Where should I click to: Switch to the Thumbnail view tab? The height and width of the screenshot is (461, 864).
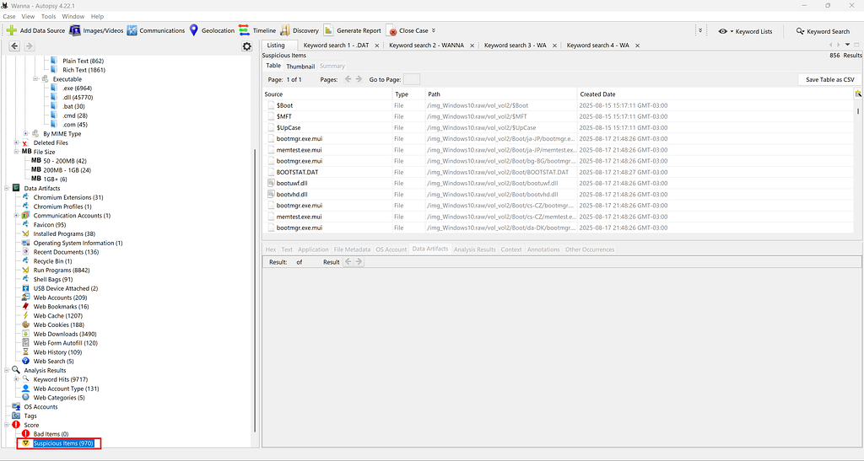point(300,66)
